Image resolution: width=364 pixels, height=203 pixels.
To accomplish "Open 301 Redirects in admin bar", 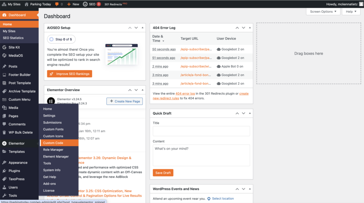I will tap(116, 4).
